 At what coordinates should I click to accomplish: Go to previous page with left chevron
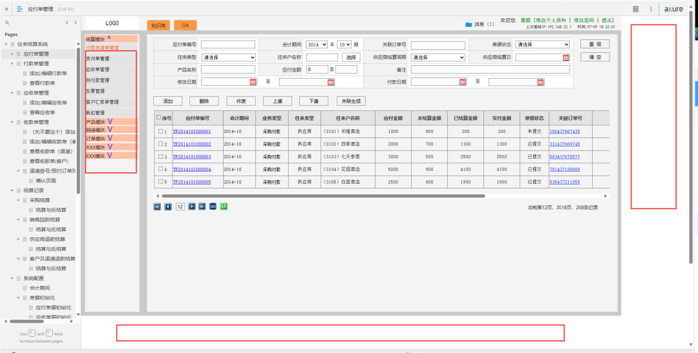tap(67, 23)
